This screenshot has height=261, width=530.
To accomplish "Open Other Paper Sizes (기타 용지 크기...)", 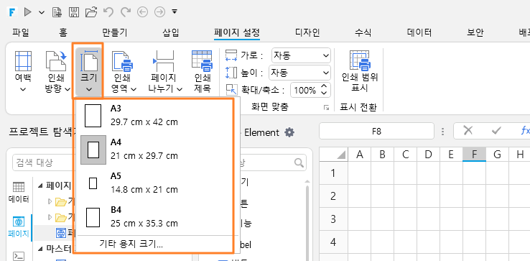I will coord(131,244).
